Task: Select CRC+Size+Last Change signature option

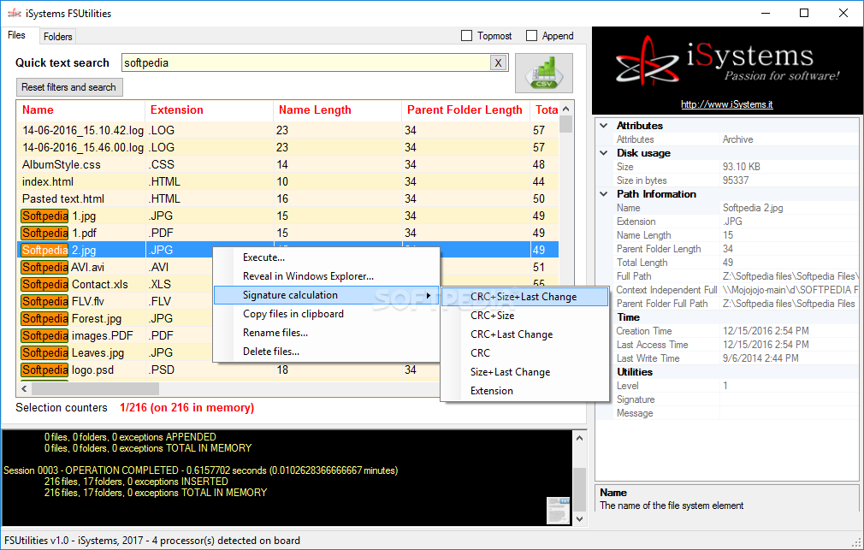Action: point(525,297)
